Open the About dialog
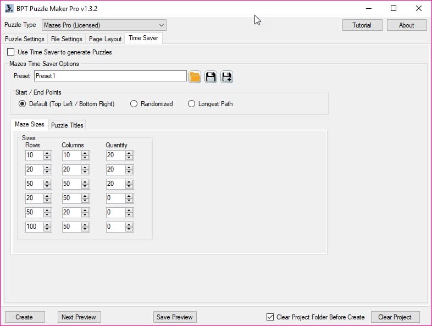This screenshot has height=326, width=432. click(x=407, y=25)
